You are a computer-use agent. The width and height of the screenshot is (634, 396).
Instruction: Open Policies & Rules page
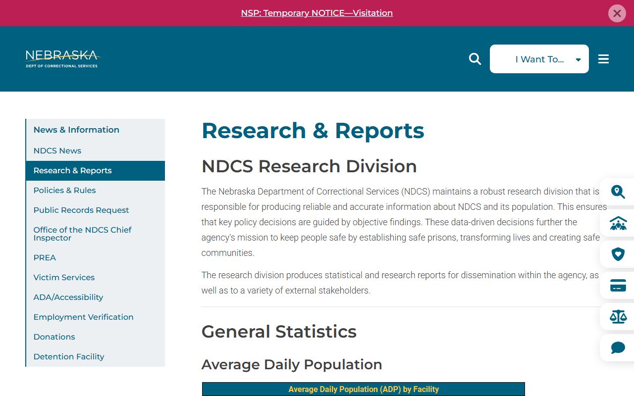(65, 190)
